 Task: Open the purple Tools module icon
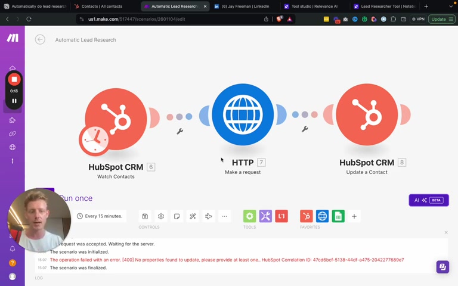(x=265, y=216)
